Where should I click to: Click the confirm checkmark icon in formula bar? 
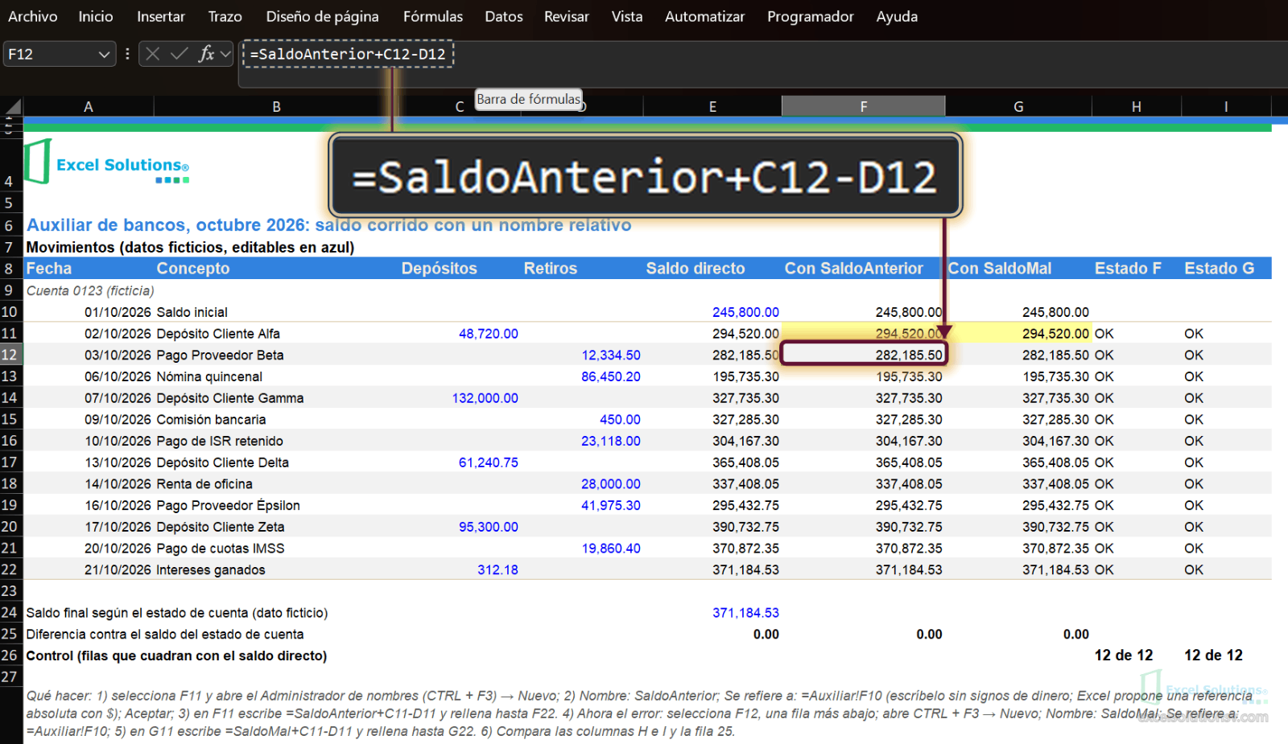pyautogui.click(x=180, y=54)
